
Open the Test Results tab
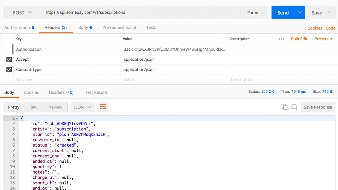[x=96, y=92]
